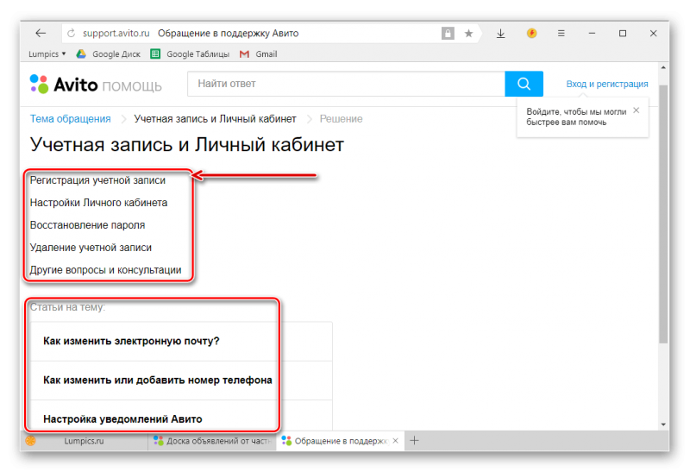690x472 pixels.
Task: Click the orange turbo lightning icon
Action: (x=531, y=33)
